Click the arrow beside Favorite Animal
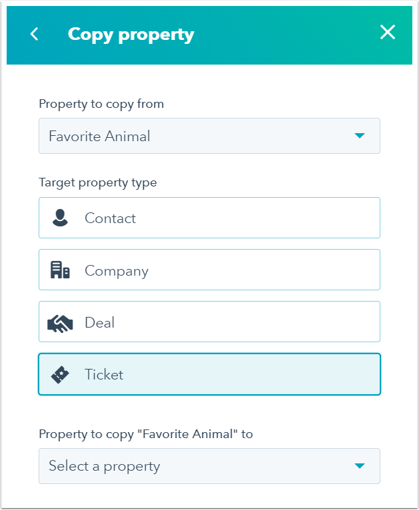Image resolution: width=419 pixels, height=510 pixels. click(x=360, y=136)
